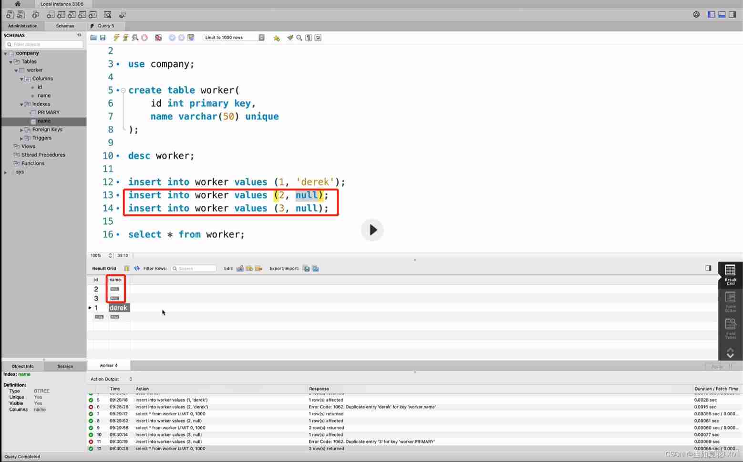Toggle the left sidebar panel visibility
The height and width of the screenshot is (462, 743).
[x=712, y=15]
